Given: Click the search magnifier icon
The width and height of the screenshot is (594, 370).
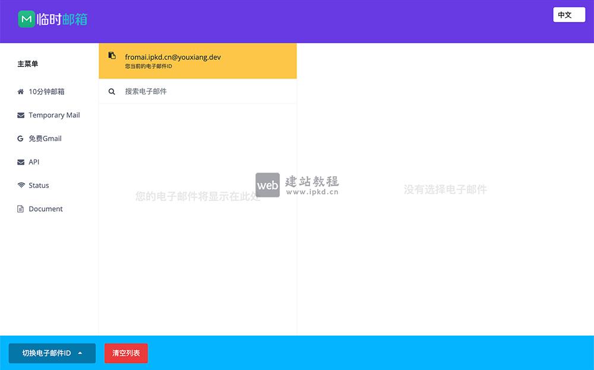Looking at the screenshot, I should 112,91.
